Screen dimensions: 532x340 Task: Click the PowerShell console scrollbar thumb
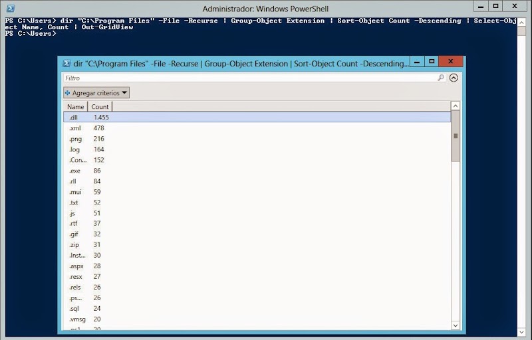521,31
